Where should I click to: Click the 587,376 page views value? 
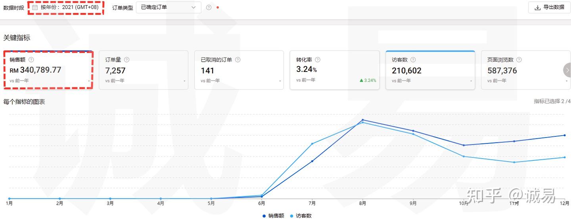(x=502, y=71)
